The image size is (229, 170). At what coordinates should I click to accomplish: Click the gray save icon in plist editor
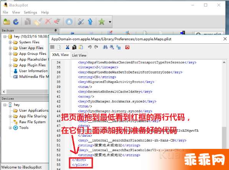click(x=52, y=47)
